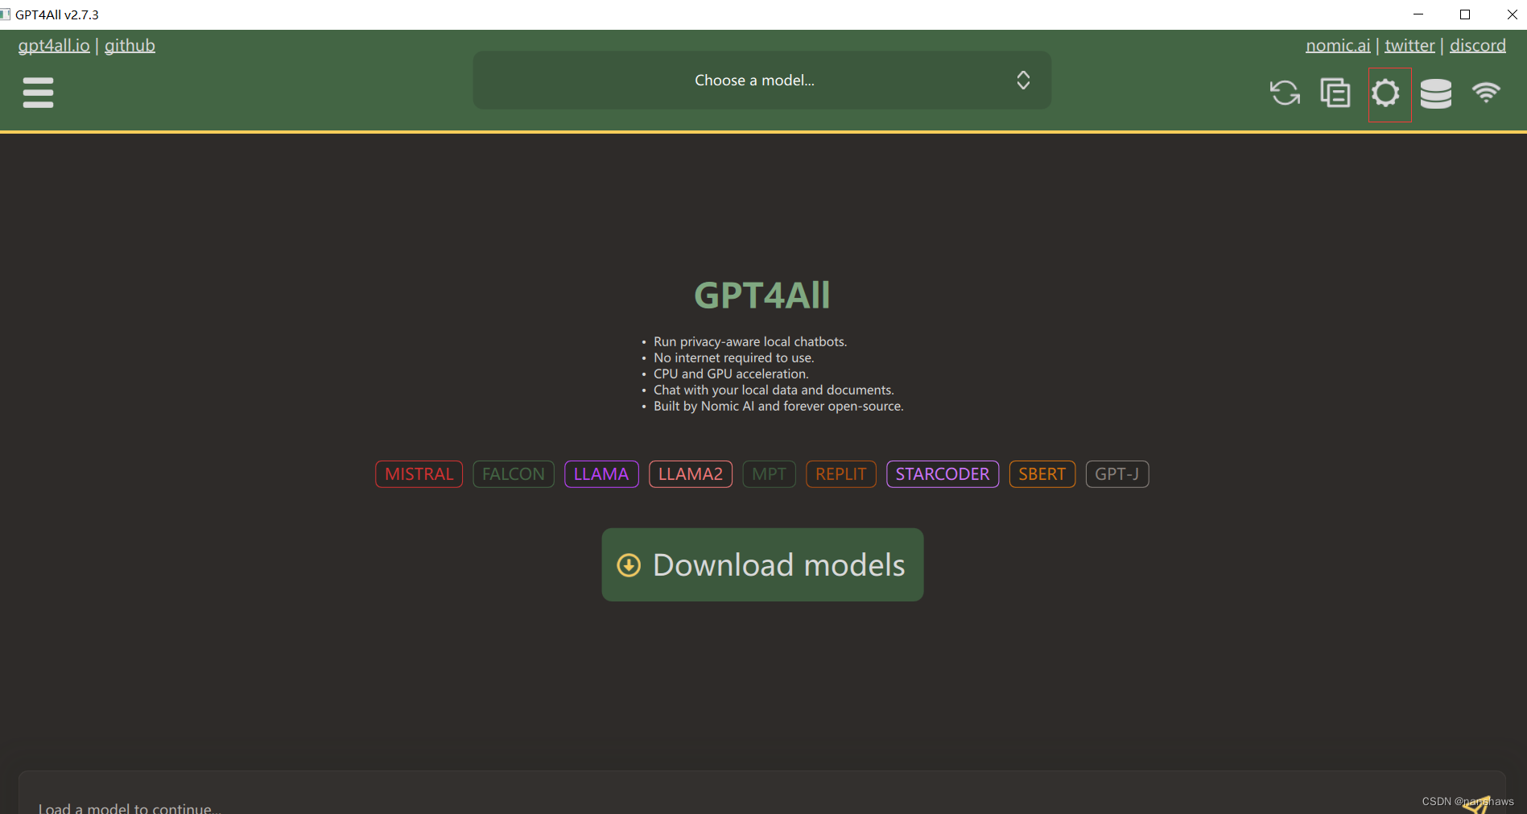The width and height of the screenshot is (1527, 814).
Task: Click the FALCON model tag
Action: click(514, 474)
